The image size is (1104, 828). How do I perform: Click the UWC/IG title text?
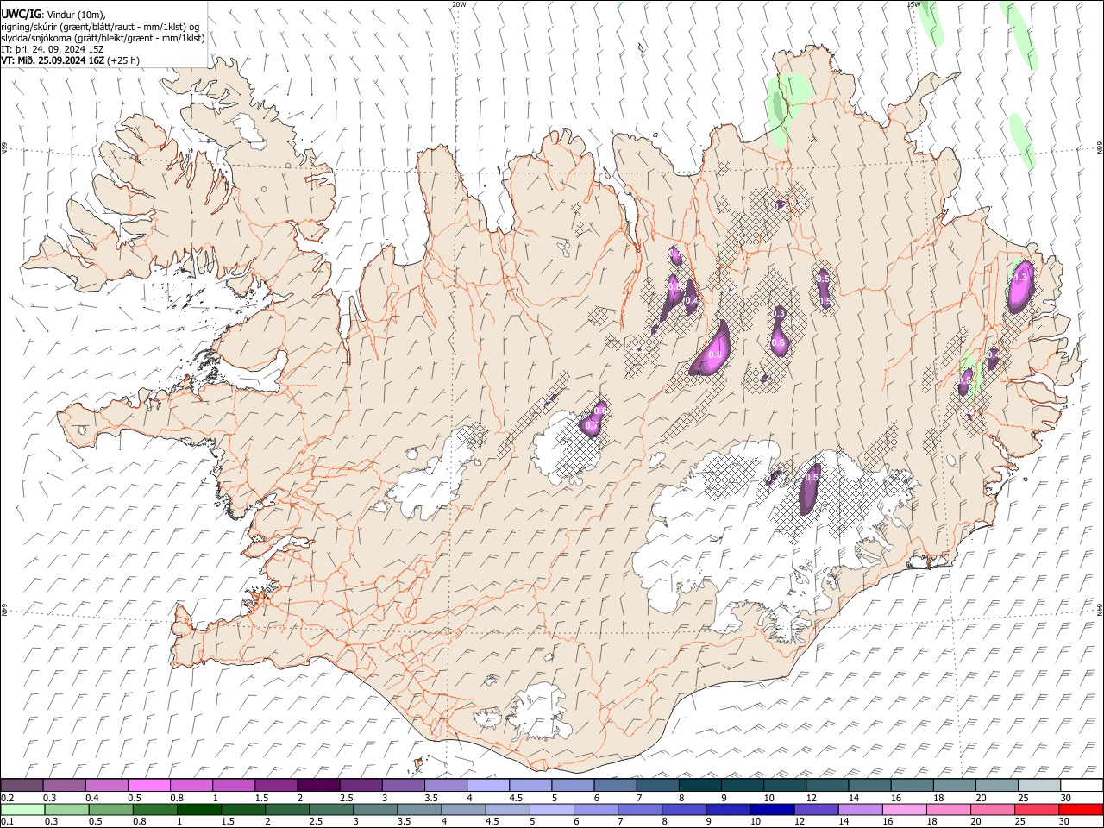[21, 15]
